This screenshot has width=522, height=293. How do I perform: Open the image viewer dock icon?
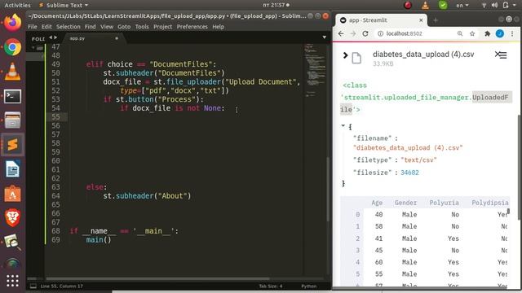pos(13,243)
